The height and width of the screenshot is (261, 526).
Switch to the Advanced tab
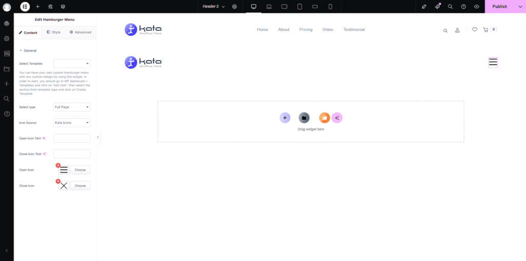pyautogui.click(x=81, y=32)
